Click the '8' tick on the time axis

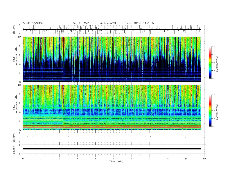click(168, 159)
